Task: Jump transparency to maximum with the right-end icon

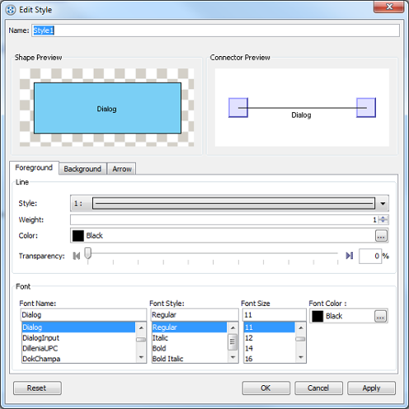Action: point(350,256)
